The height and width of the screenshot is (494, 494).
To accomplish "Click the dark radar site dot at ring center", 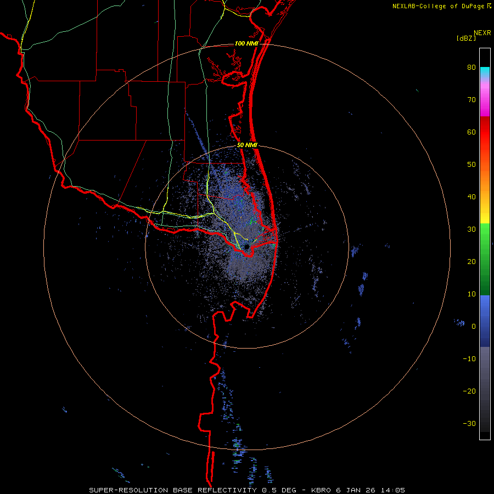I will pyautogui.click(x=246, y=246).
